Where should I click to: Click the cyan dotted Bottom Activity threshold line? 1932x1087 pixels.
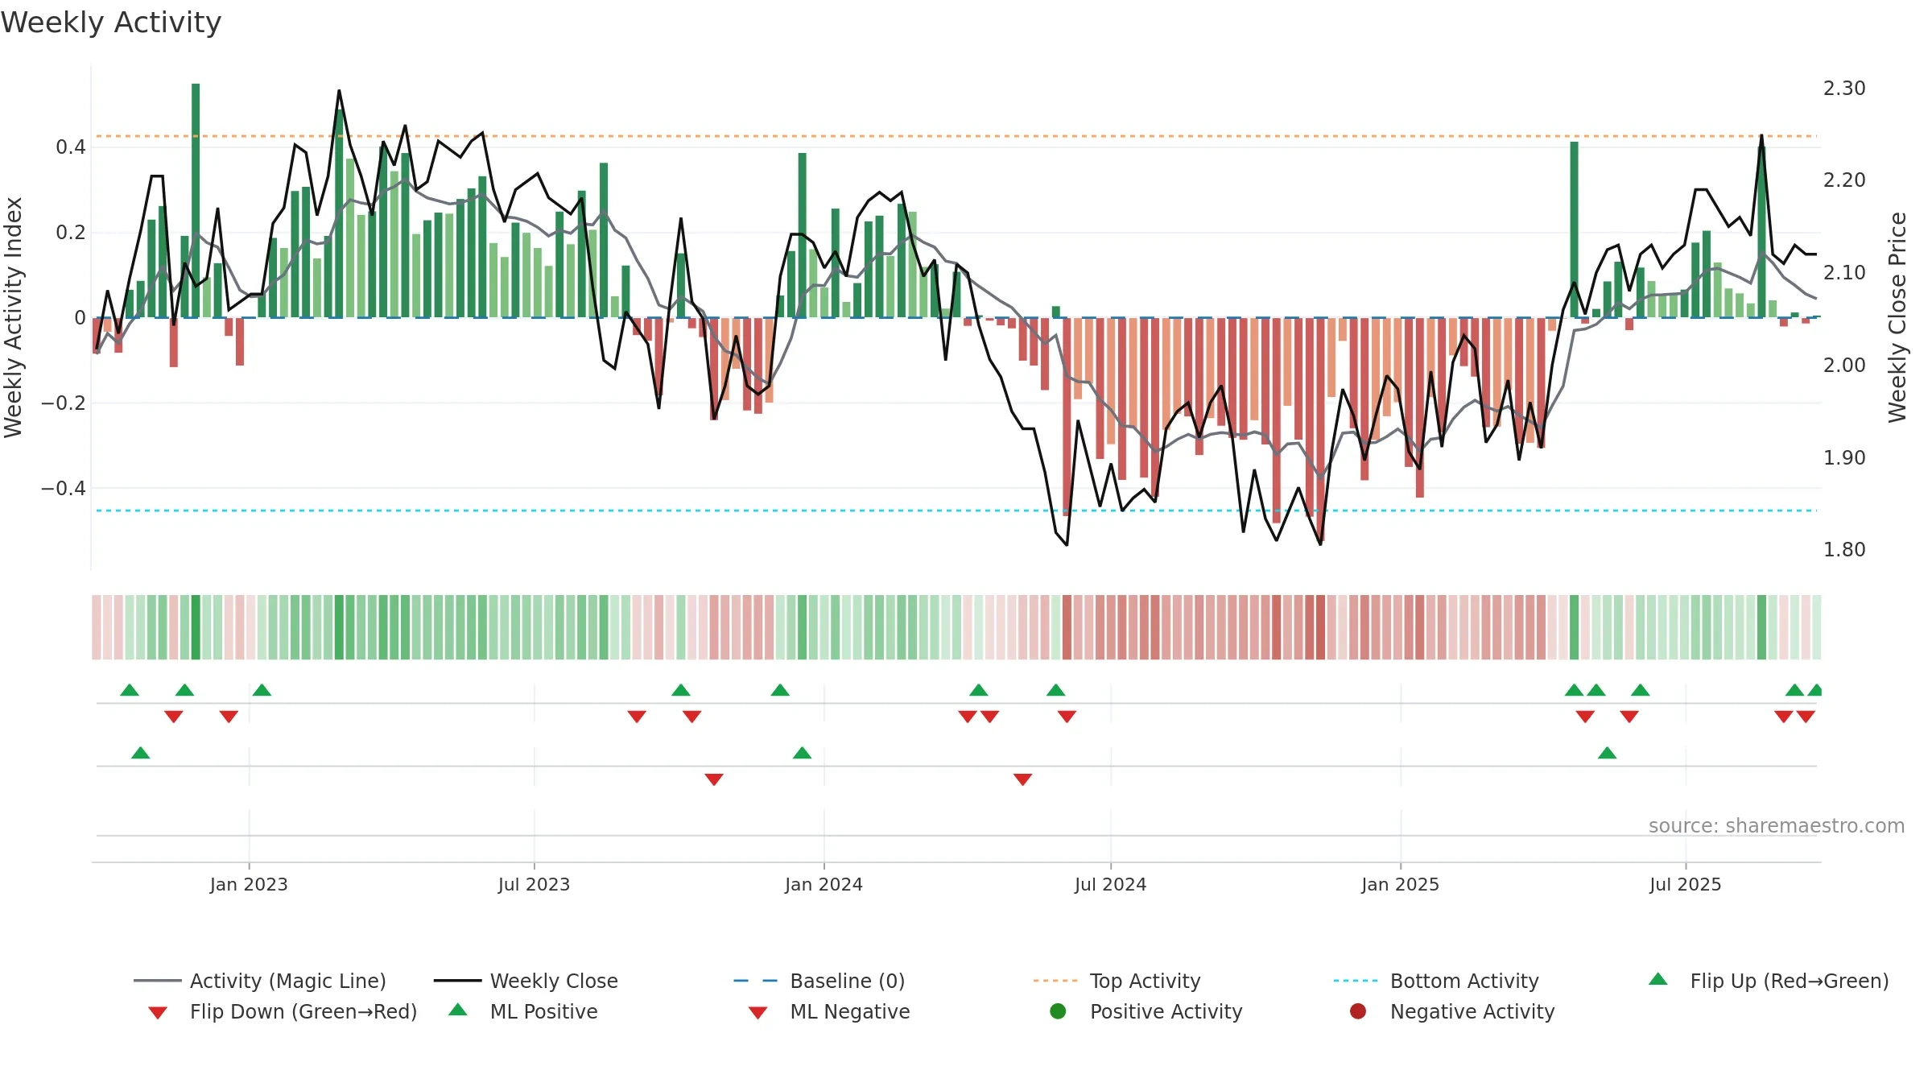956,510
